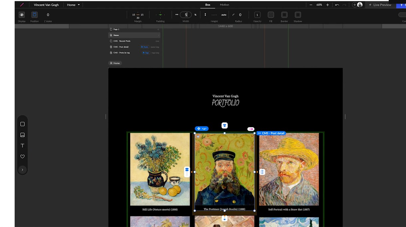Viewport: 406px width, 227px height.
Task: Click the CMS - Post detail link badge
Action: pyautogui.click(x=271, y=133)
